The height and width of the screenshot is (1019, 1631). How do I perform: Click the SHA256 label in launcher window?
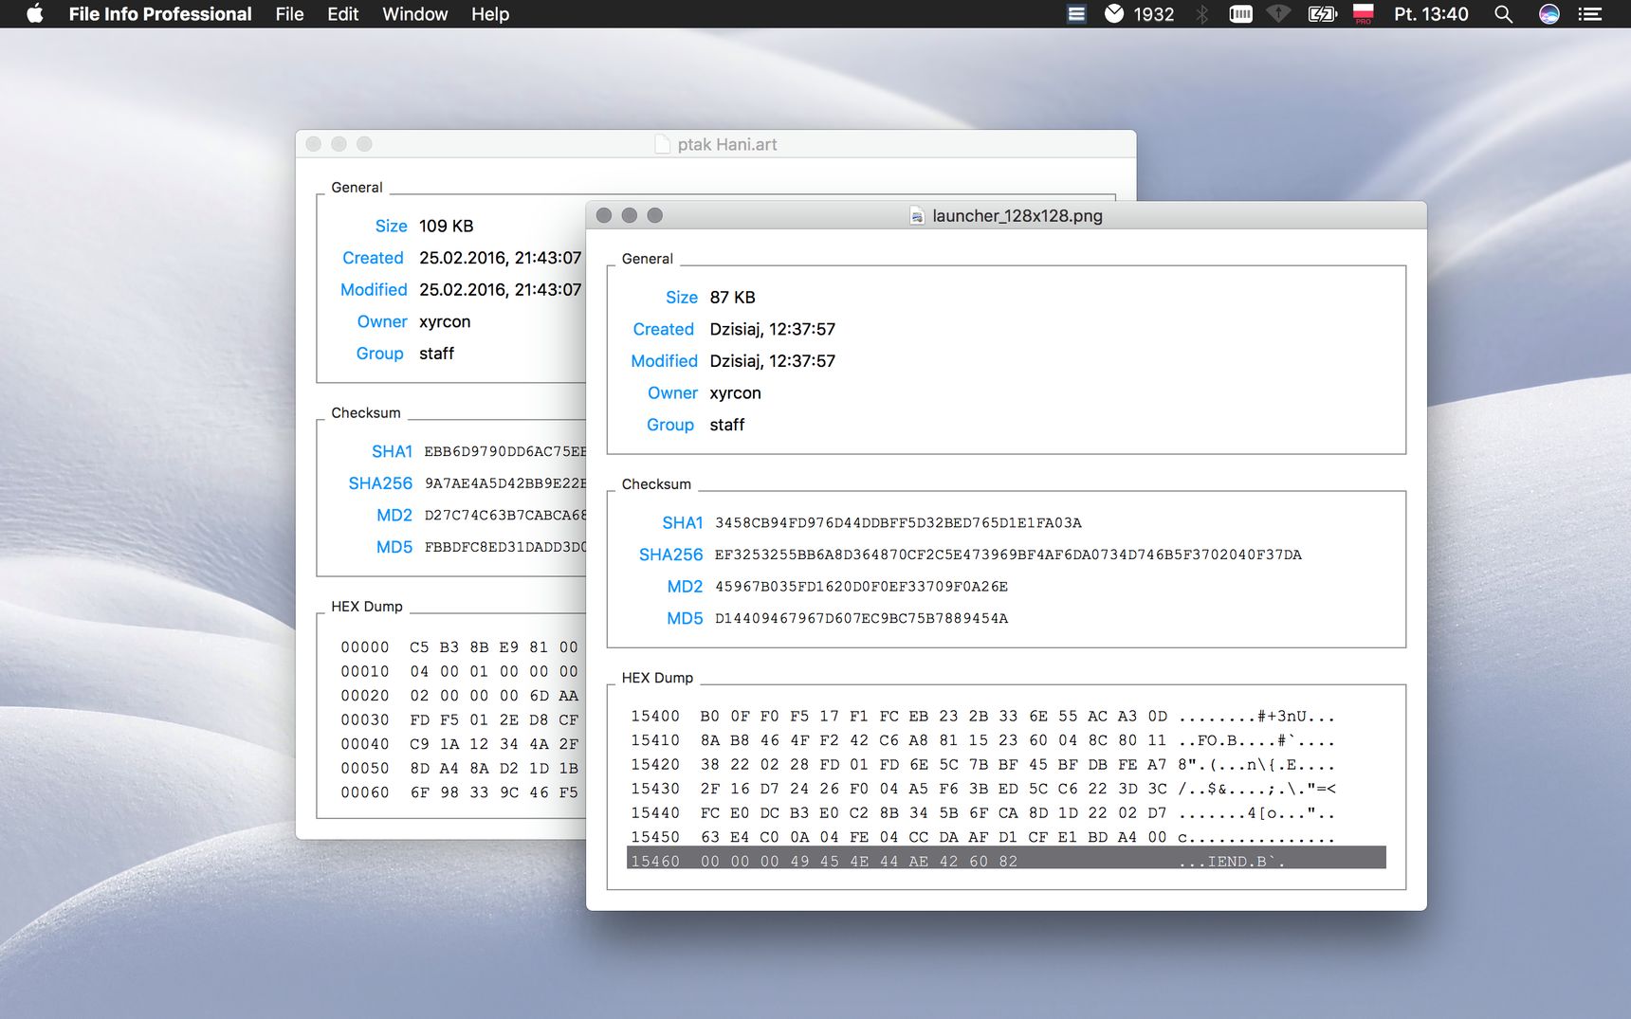tap(671, 555)
